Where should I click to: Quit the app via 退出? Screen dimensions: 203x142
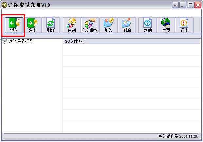pos(184,25)
